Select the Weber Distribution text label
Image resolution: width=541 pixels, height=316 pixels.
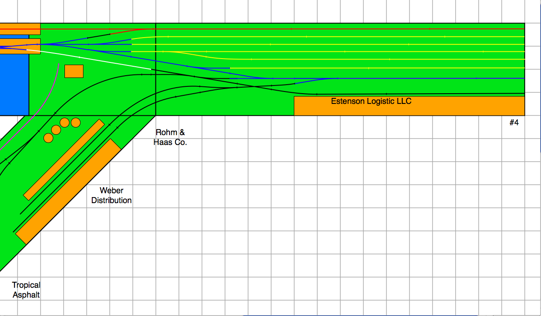pyautogui.click(x=111, y=195)
